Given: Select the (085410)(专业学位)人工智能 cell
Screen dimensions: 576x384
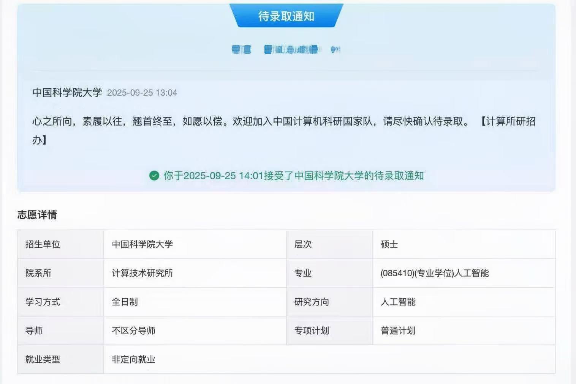Looking at the screenshot, I should coord(464,273).
